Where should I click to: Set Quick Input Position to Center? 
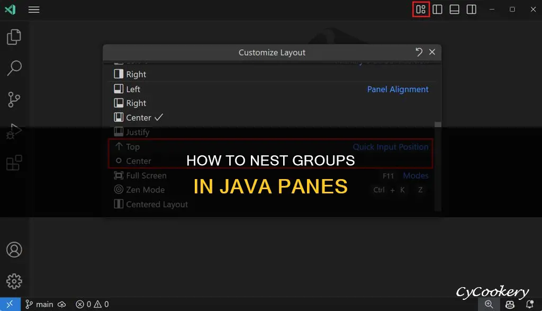pyautogui.click(x=272, y=161)
